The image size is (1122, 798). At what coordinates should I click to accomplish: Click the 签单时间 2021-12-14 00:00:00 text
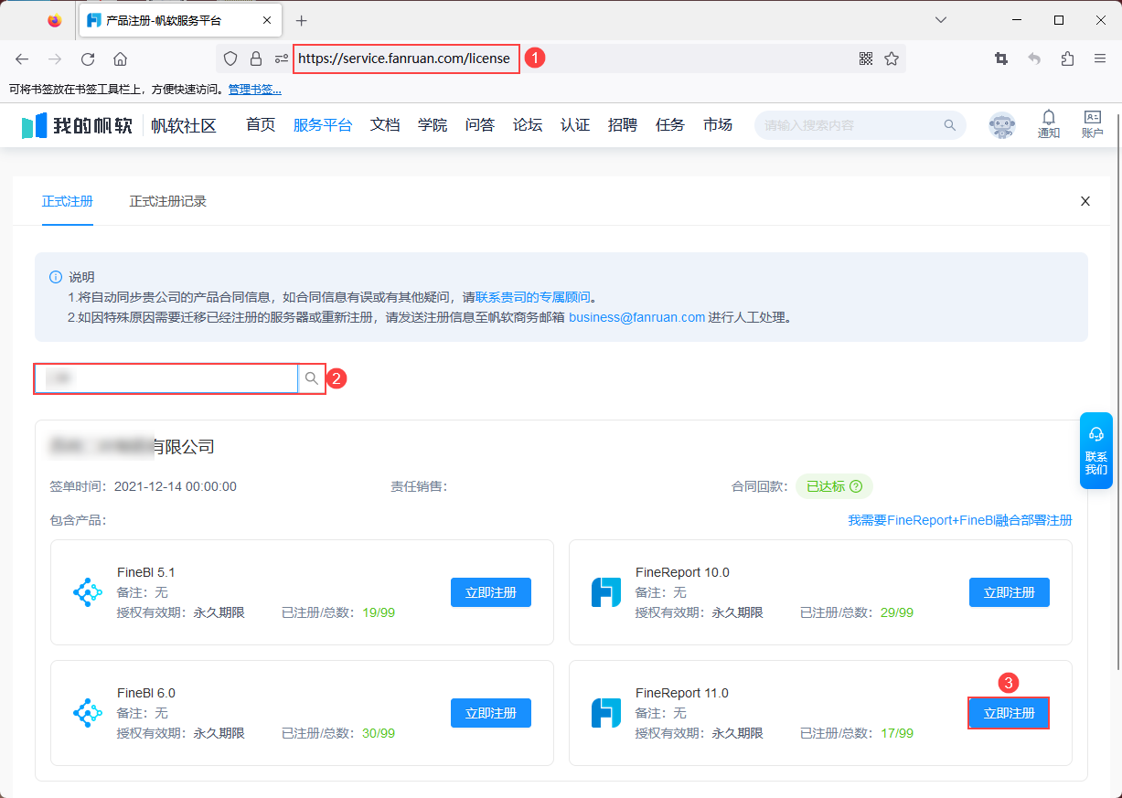(x=144, y=486)
